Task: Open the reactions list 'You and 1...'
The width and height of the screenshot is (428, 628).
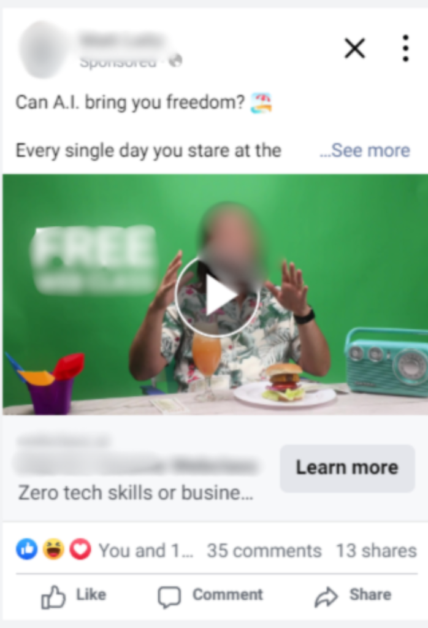Action: tap(146, 551)
